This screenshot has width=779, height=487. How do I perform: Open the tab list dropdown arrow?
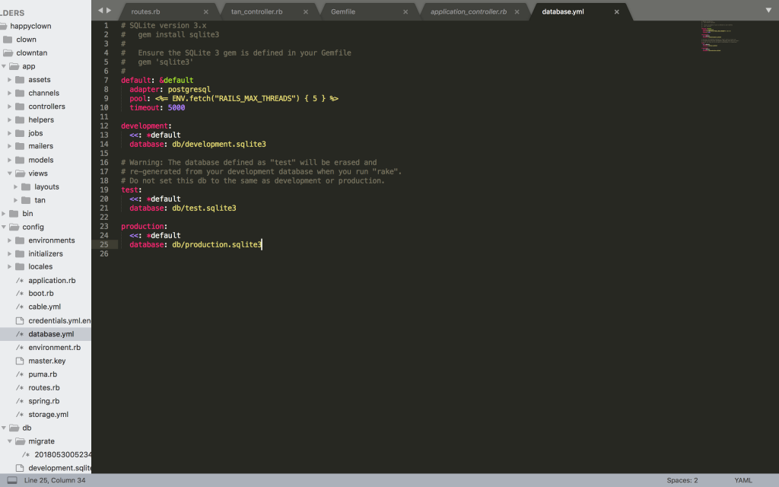click(x=768, y=11)
